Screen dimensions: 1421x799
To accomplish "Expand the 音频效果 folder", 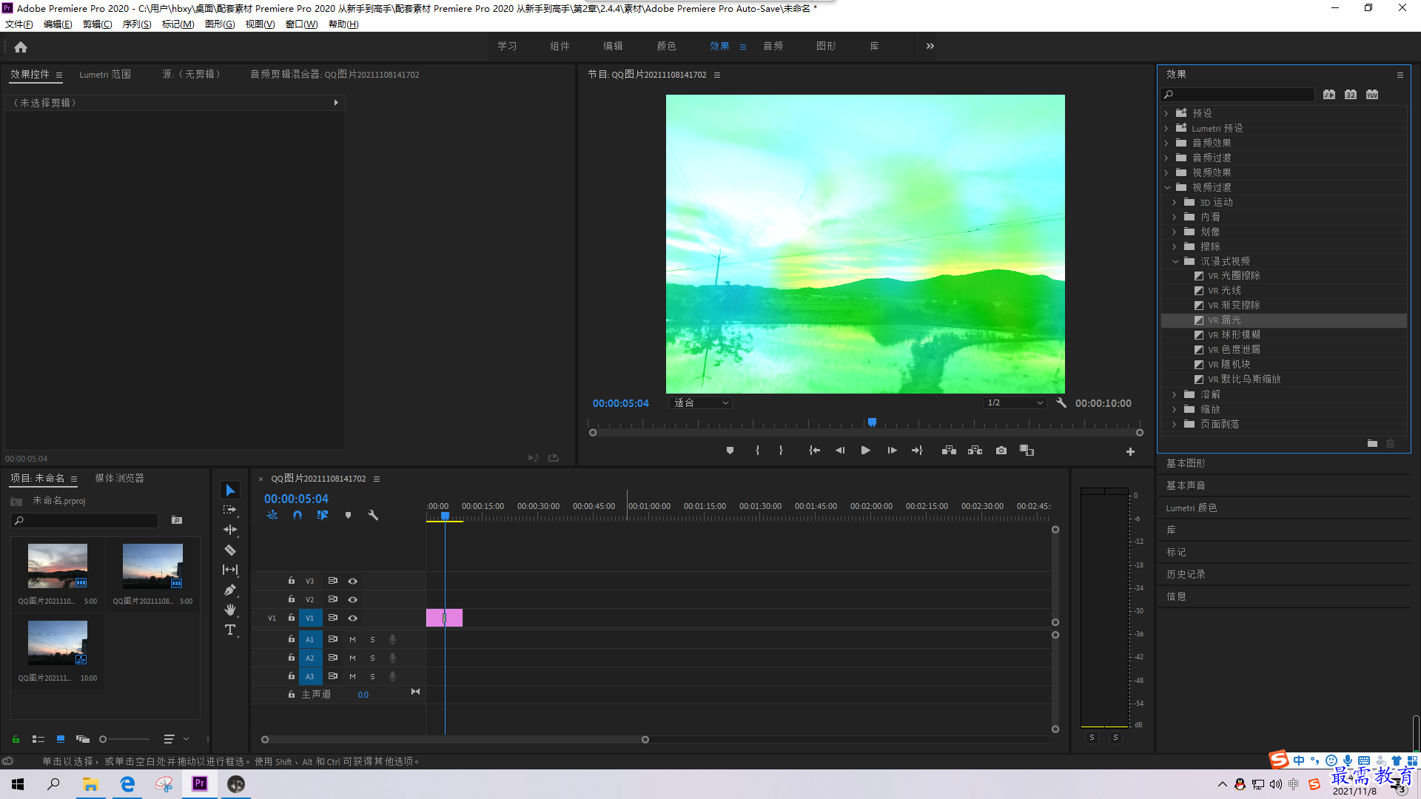I will pos(1166,143).
